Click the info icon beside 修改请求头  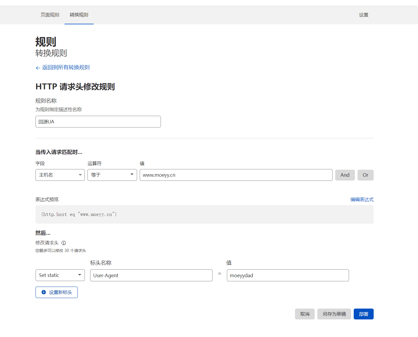[64, 243]
